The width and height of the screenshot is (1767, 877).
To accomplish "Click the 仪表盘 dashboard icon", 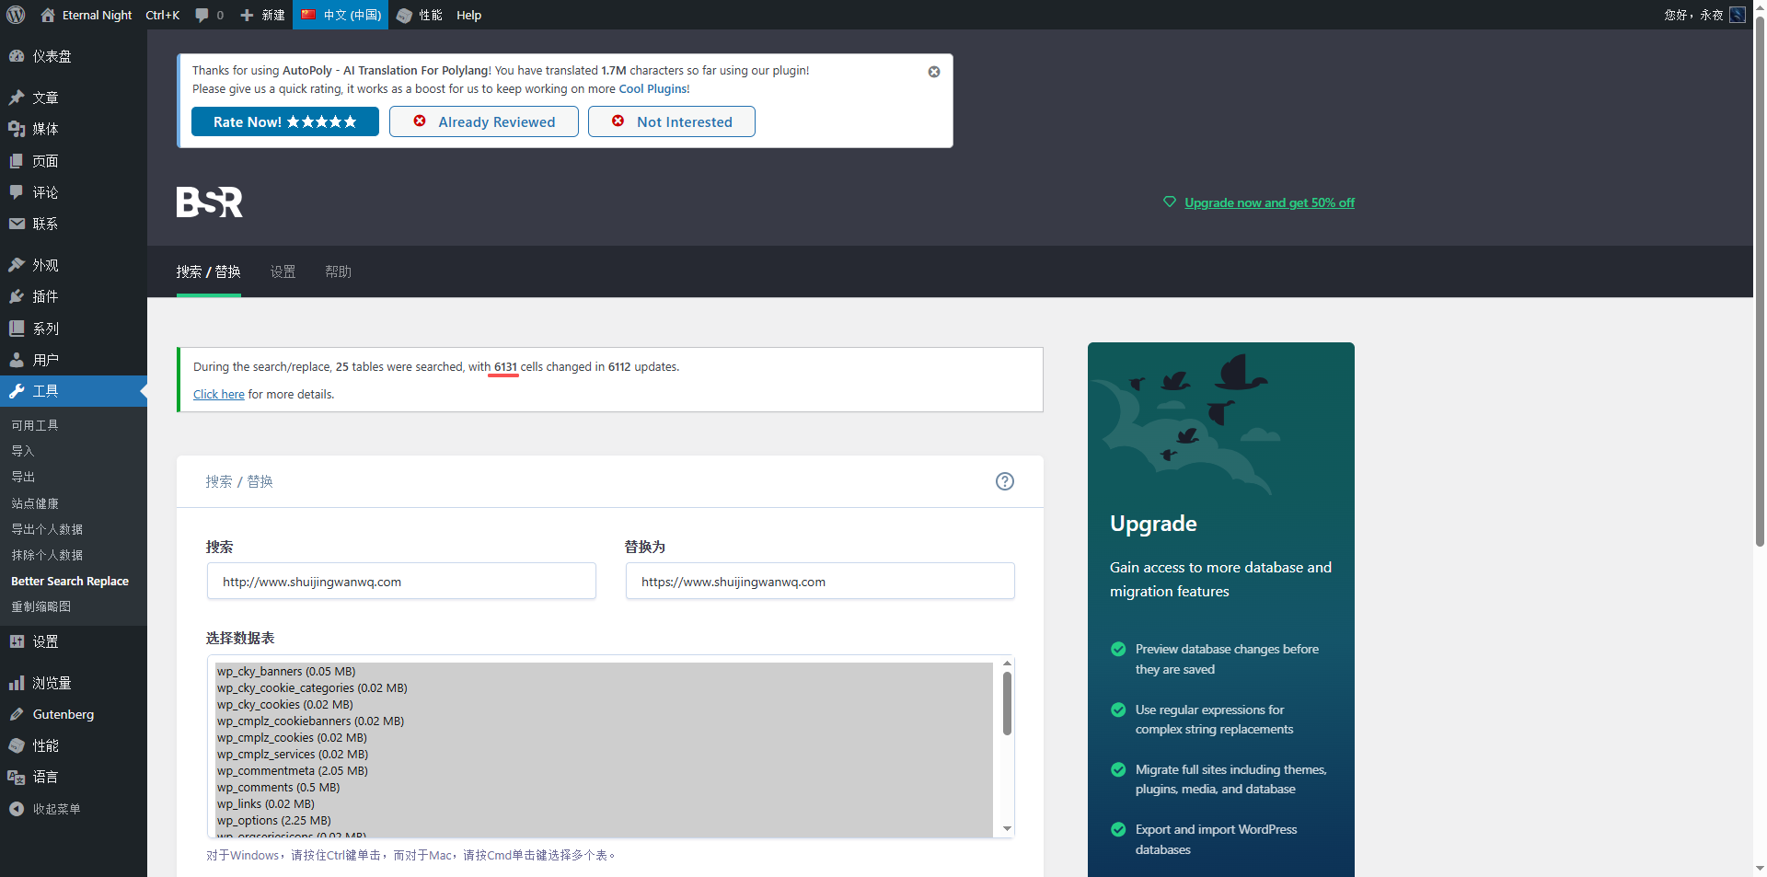I will (x=17, y=56).
